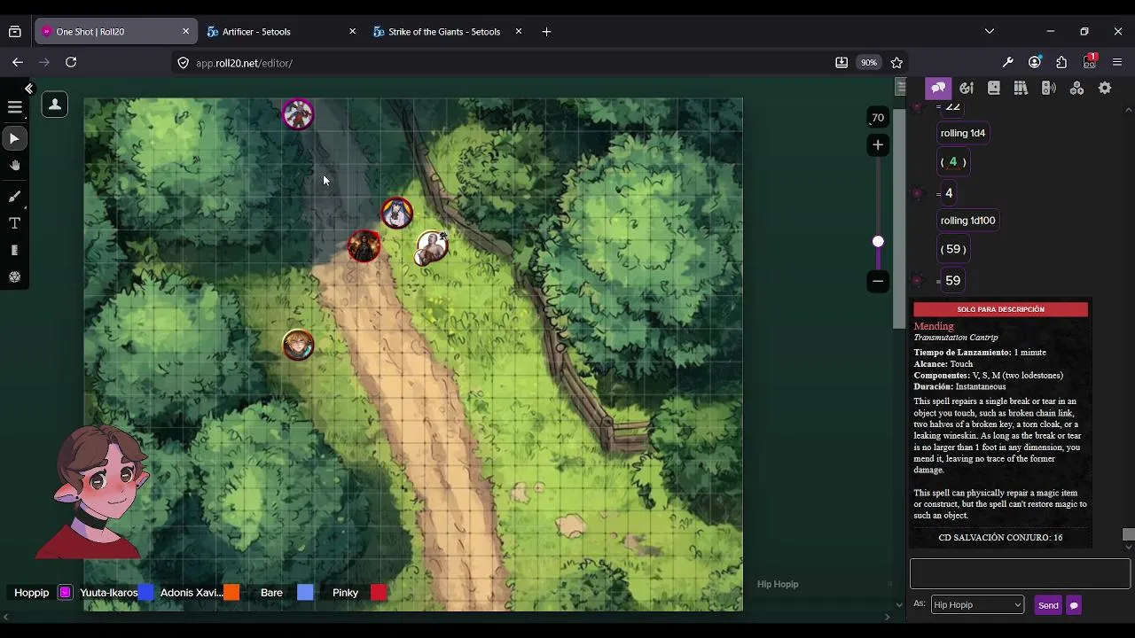This screenshot has width=1135, height=638.
Task: Select the arrow Select tool
Action: click(14, 138)
